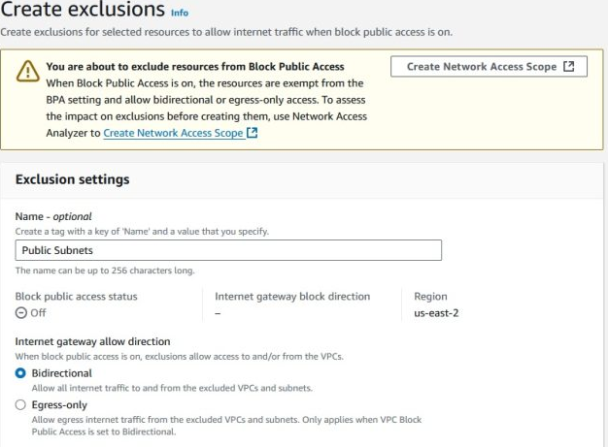Open the Info link beside Create exclusions
The image size is (608, 447).
(x=179, y=14)
